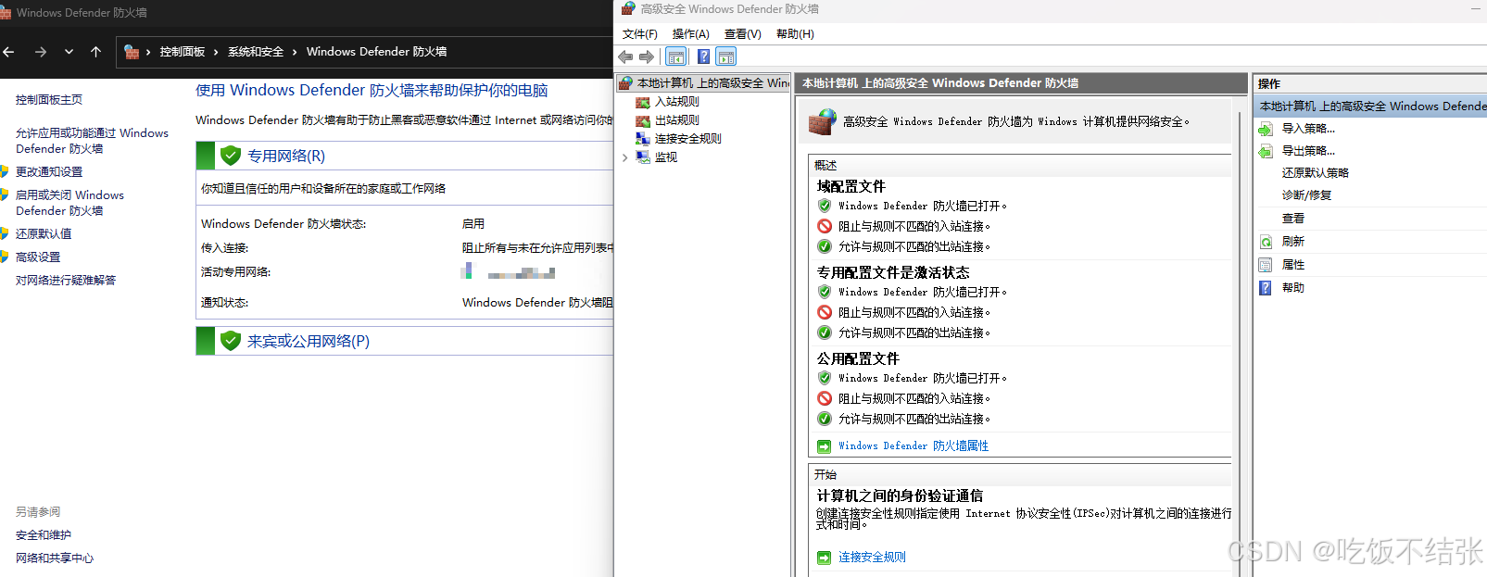This screenshot has width=1487, height=577.
Task: Open 启用或关闭 Windows Defender 防火墙
Action: pos(69,203)
